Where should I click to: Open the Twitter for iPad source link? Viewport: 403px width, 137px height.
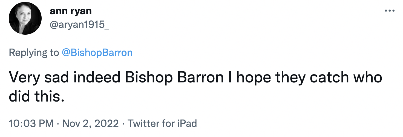162,123
